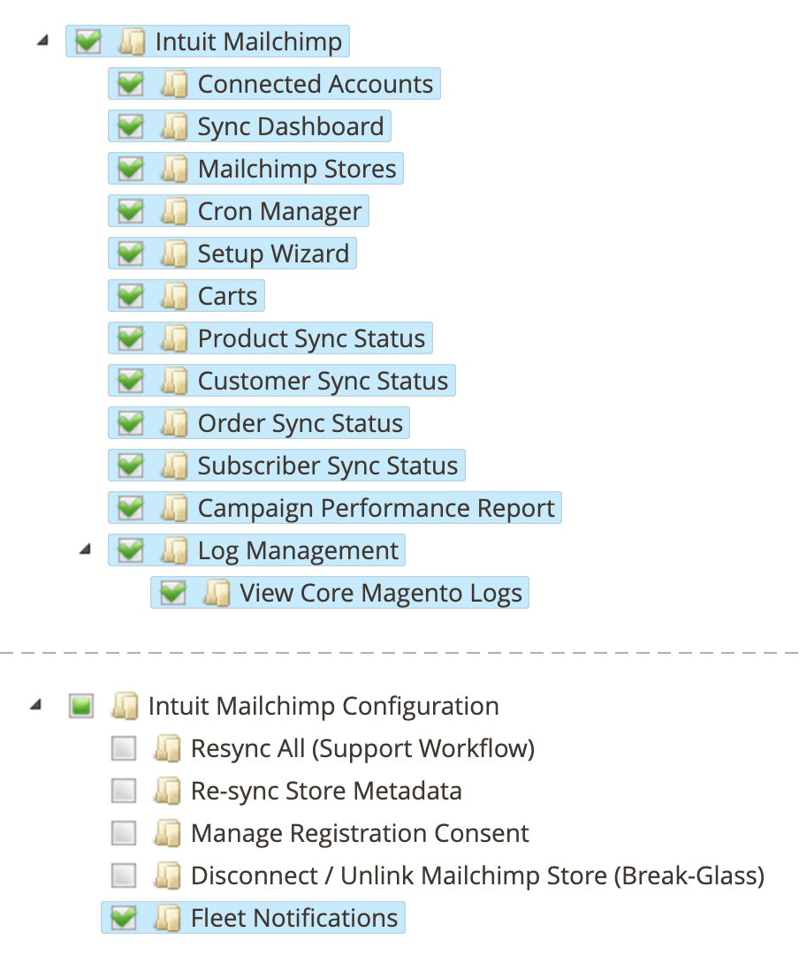799x955 pixels.
Task: Select the Setup Wizard label
Action: coord(274,254)
